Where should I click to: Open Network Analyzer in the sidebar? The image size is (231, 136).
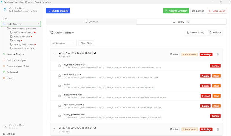[16, 54]
